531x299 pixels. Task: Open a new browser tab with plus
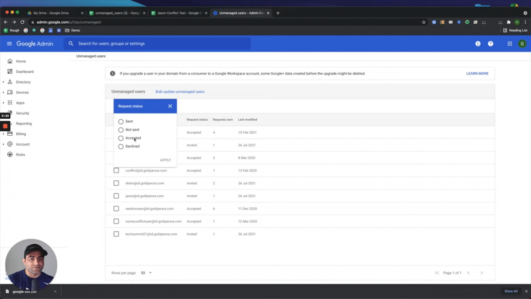coord(278,13)
